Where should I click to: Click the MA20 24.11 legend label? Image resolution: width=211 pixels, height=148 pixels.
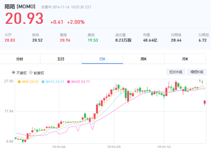pos(81,82)
